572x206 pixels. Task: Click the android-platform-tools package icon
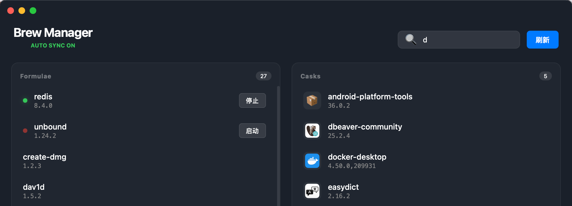312,100
